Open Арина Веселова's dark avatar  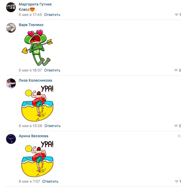point(11,139)
